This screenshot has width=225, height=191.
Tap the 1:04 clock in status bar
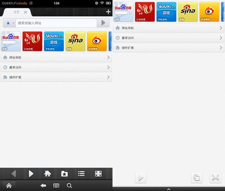[x=57, y=3]
